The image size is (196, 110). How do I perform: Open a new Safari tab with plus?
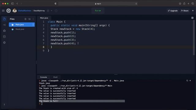click(x=188, y=4)
